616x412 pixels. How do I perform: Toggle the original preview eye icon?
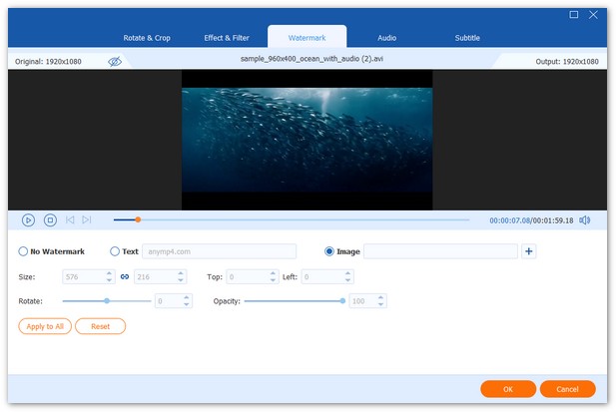[115, 62]
